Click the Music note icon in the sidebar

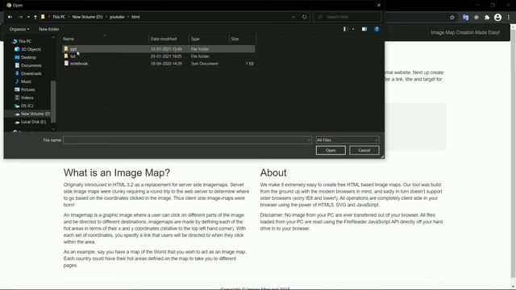pyautogui.click(x=17, y=81)
